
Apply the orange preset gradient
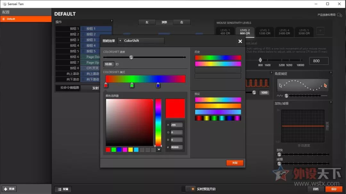218,106
